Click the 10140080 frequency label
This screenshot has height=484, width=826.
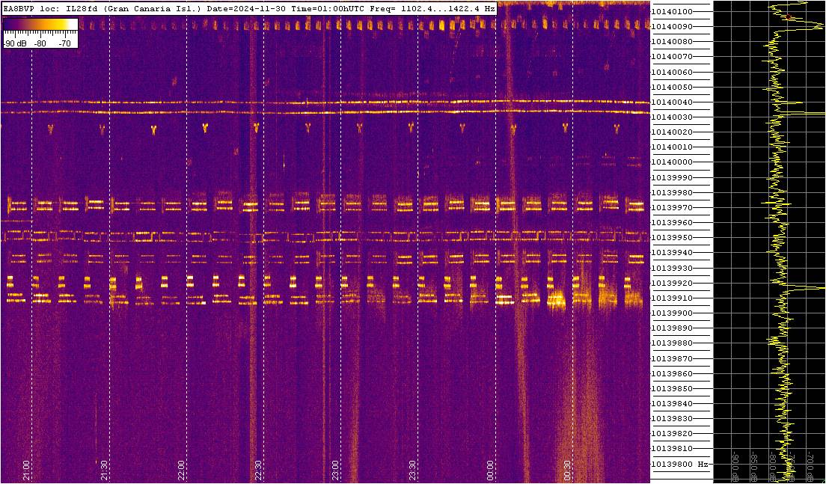click(x=672, y=42)
